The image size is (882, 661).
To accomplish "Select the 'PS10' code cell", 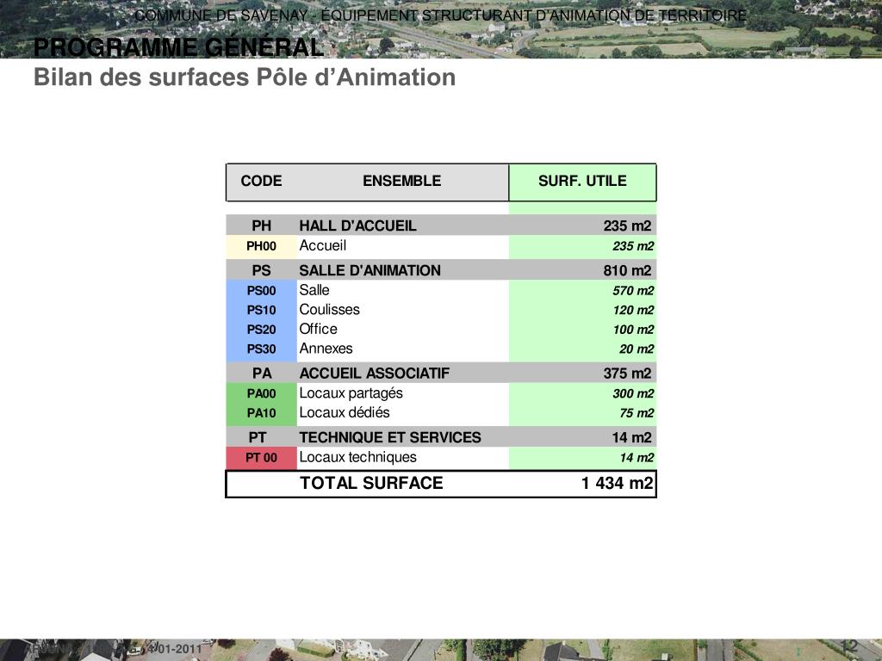I will 261,310.
